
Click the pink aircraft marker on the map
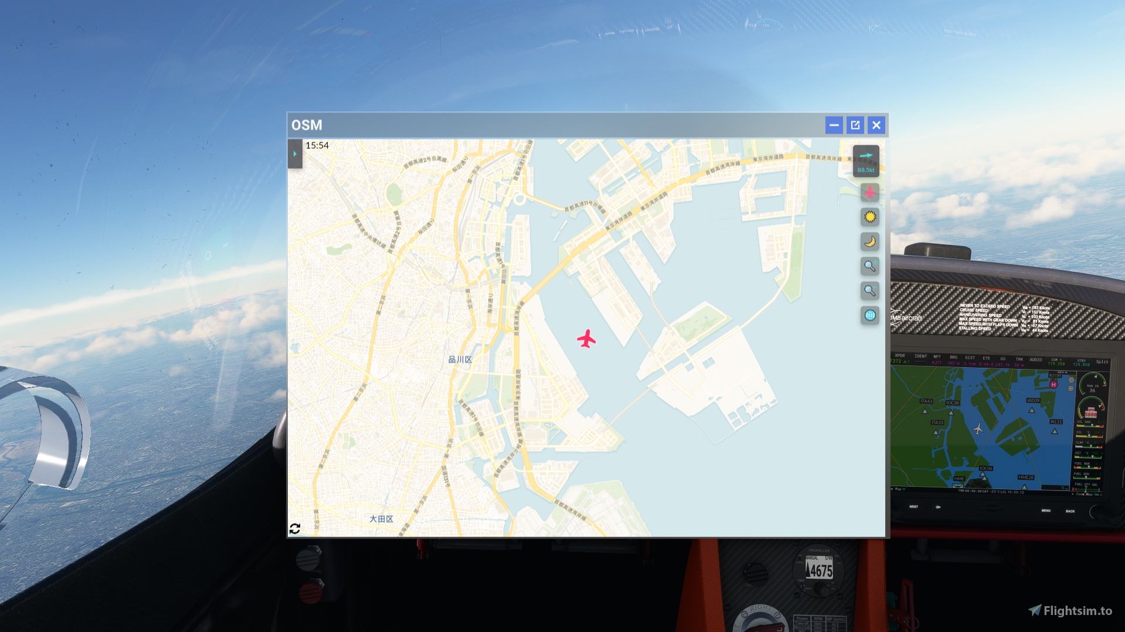tap(586, 339)
